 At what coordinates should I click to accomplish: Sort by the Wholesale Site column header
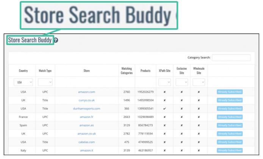point(199,71)
